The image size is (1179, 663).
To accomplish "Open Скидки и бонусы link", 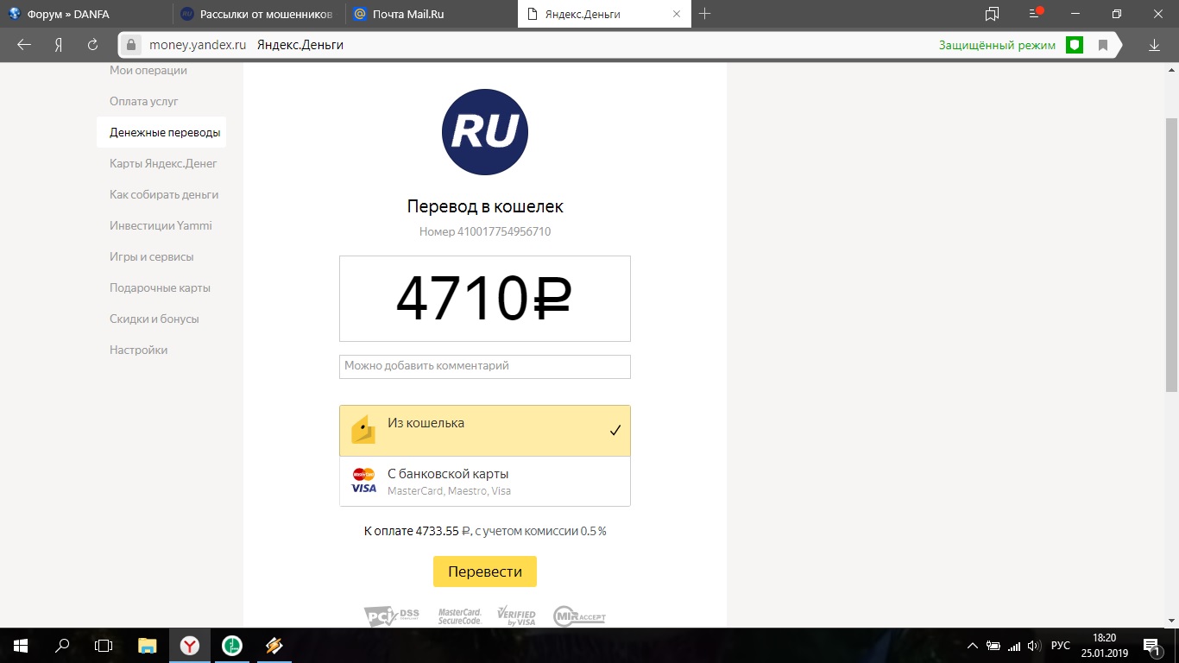I will point(154,319).
